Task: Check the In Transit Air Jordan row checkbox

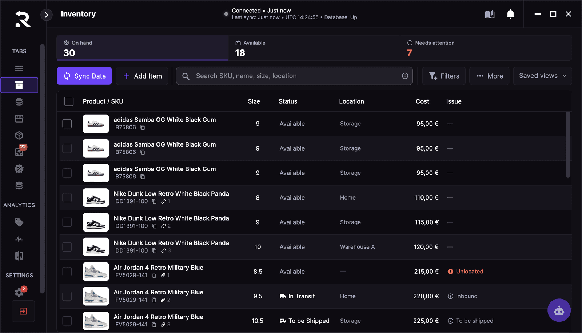Action: coord(67,296)
